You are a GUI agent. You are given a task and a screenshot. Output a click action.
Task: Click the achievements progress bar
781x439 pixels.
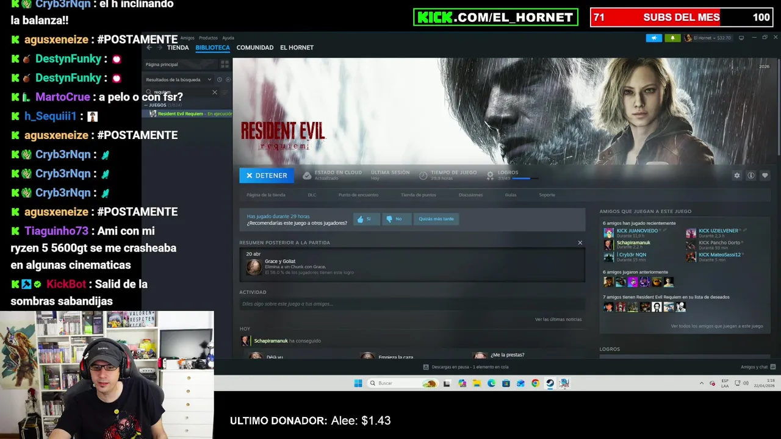point(525,179)
